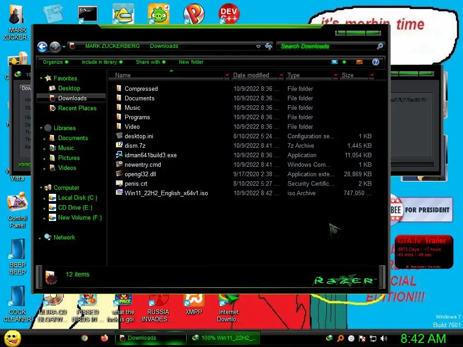Click the Back navigation arrow button
Screen dimensions: 463x347
click(42, 47)
